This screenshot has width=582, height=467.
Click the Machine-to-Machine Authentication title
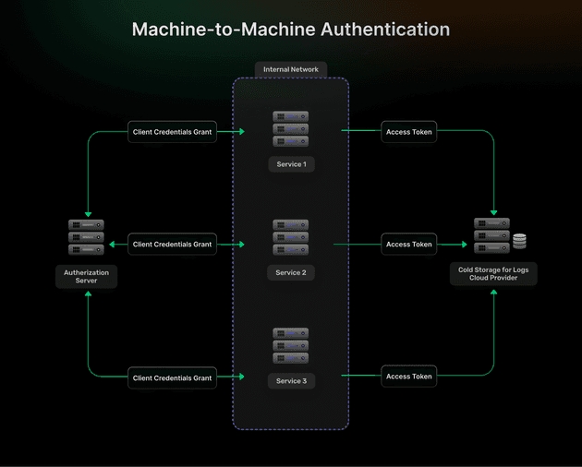290,30
